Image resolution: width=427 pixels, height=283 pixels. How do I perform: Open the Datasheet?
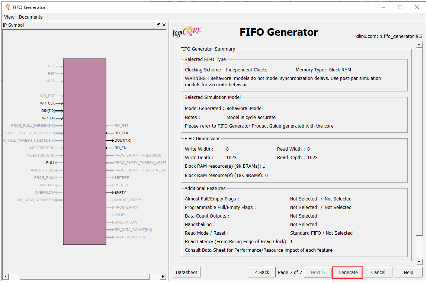[x=186, y=272]
